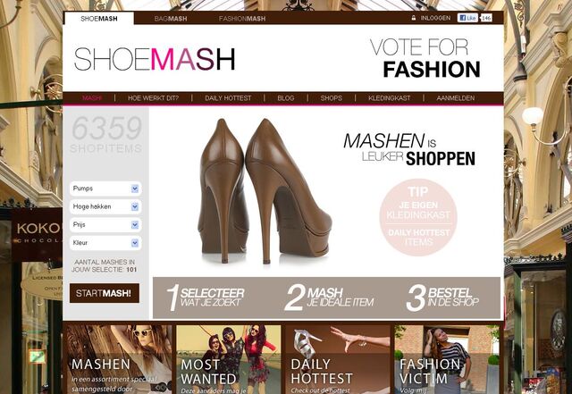
Task: Switch to the BAGMASH tab
Action: point(171,19)
